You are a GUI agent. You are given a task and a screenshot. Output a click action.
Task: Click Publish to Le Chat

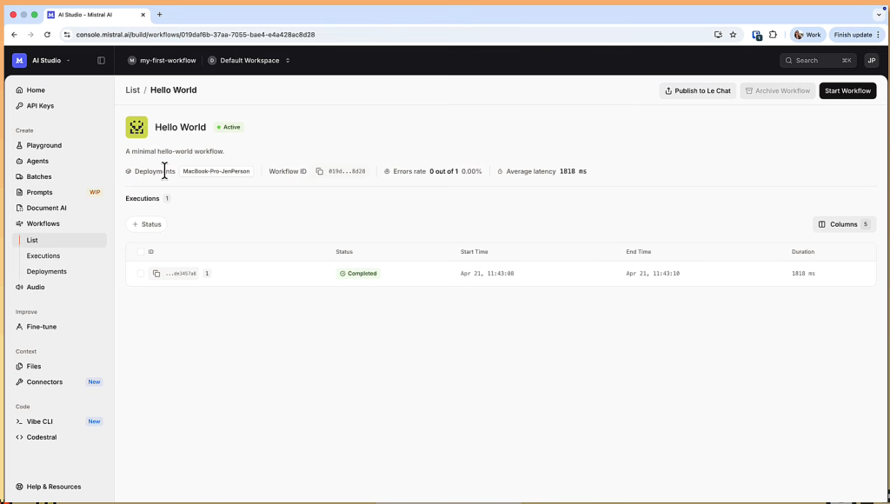point(697,90)
